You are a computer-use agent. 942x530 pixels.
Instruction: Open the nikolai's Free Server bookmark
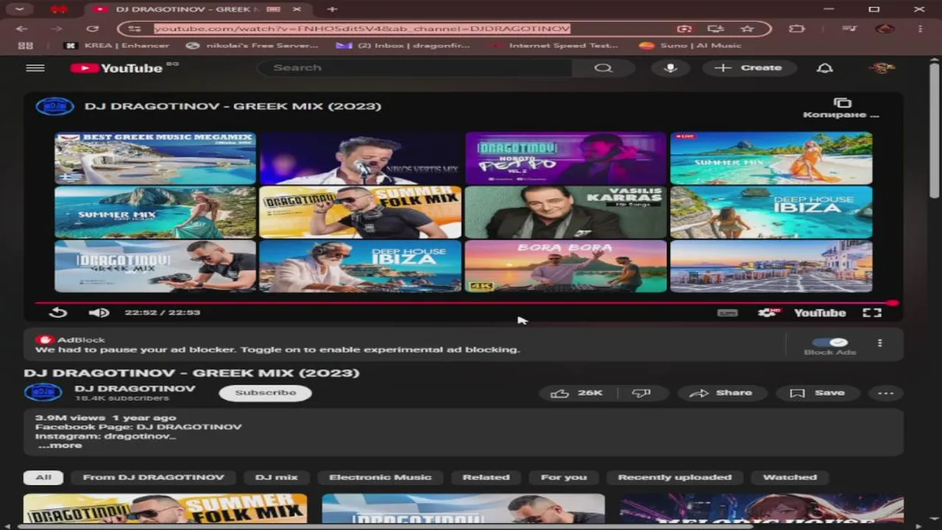252,46
